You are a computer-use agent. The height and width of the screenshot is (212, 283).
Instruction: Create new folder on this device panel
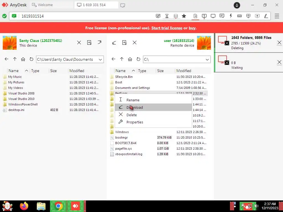pos(89,42)
